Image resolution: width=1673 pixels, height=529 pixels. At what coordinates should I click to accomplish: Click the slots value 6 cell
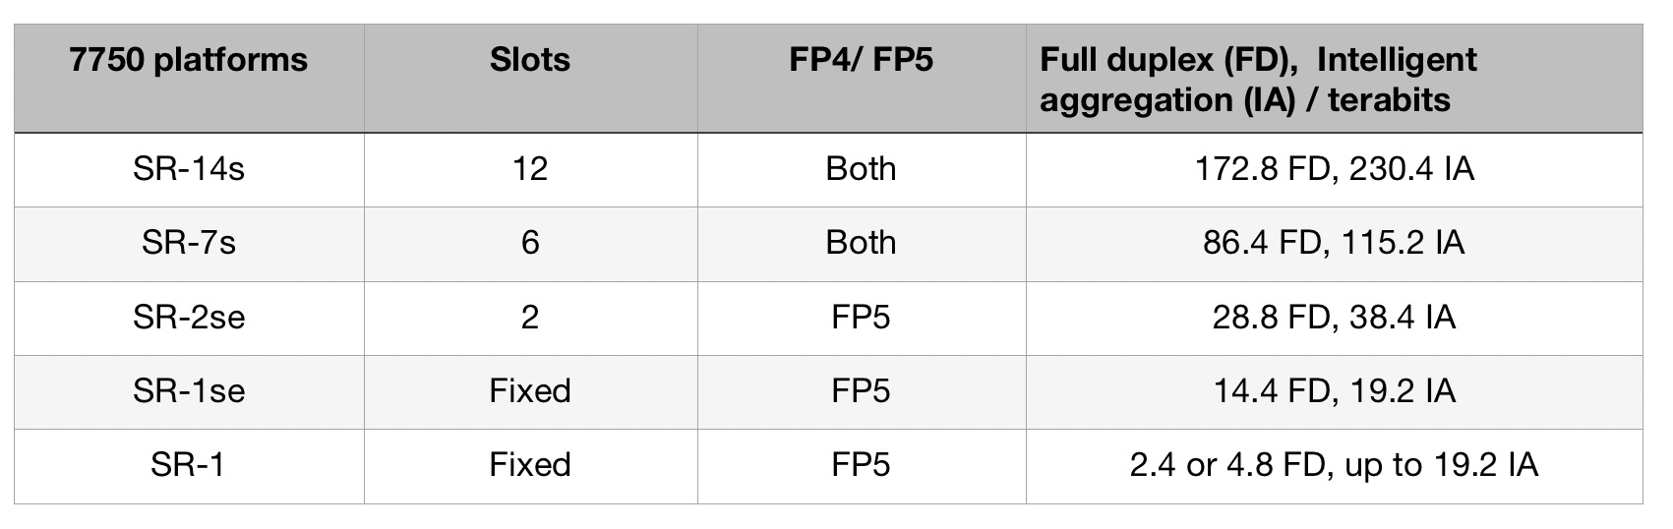click(x=530, y=243)
